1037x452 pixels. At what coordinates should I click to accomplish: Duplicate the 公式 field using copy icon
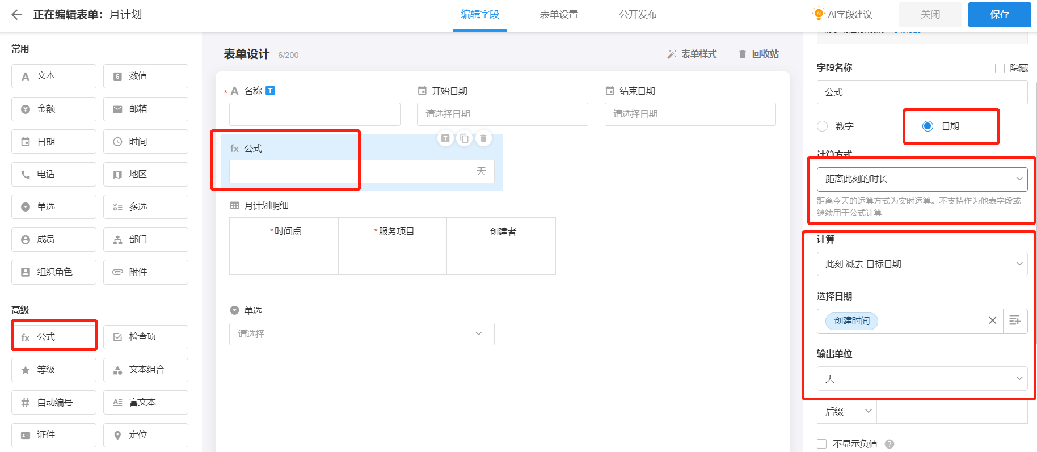pyautogui.click(x=465, y=138)
